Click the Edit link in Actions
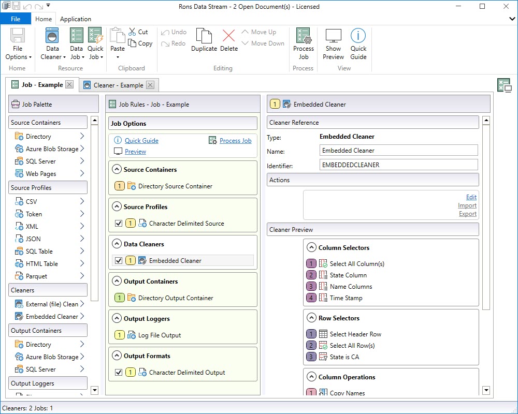Viewport: 518px width, 414px height. (x=471, y=197)
